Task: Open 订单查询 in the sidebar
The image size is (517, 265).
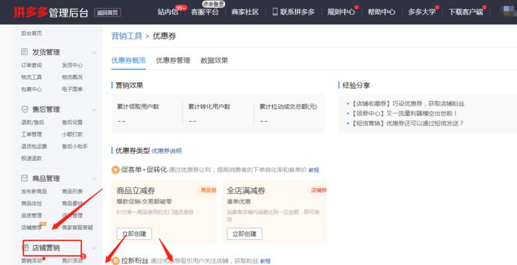Action: (32, 65)
